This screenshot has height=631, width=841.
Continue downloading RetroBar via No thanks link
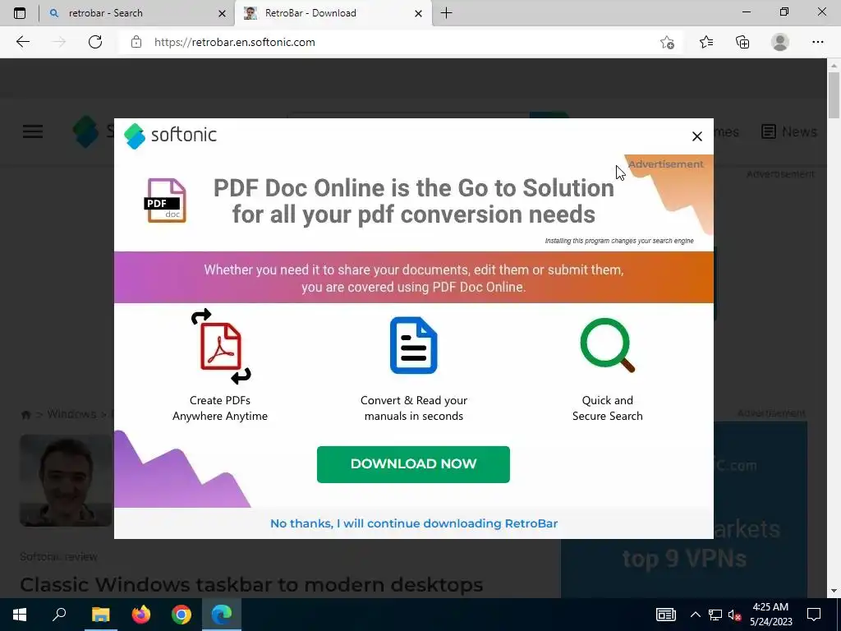[x=414, y=523]
